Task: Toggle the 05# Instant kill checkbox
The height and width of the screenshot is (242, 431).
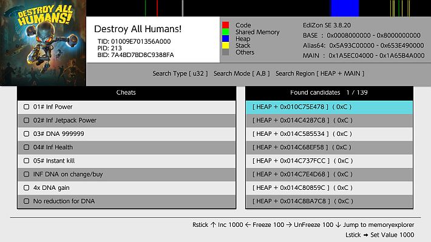Action: [x=26, y=161]
